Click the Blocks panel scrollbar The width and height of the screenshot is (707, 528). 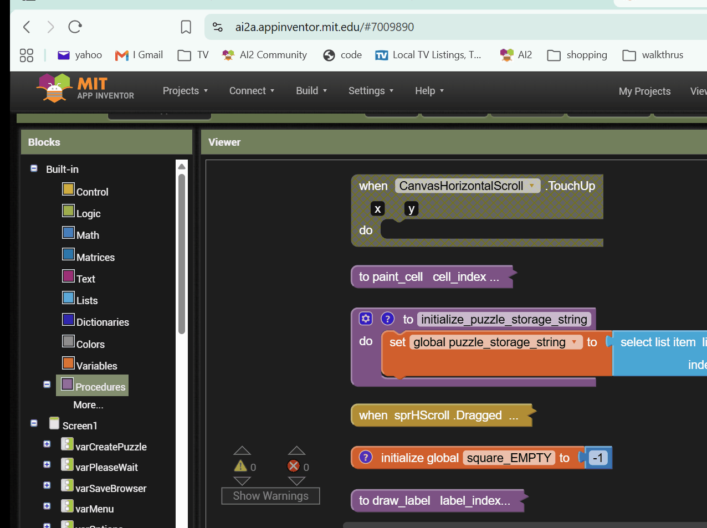pyautogui.click(x=181, y=254)
